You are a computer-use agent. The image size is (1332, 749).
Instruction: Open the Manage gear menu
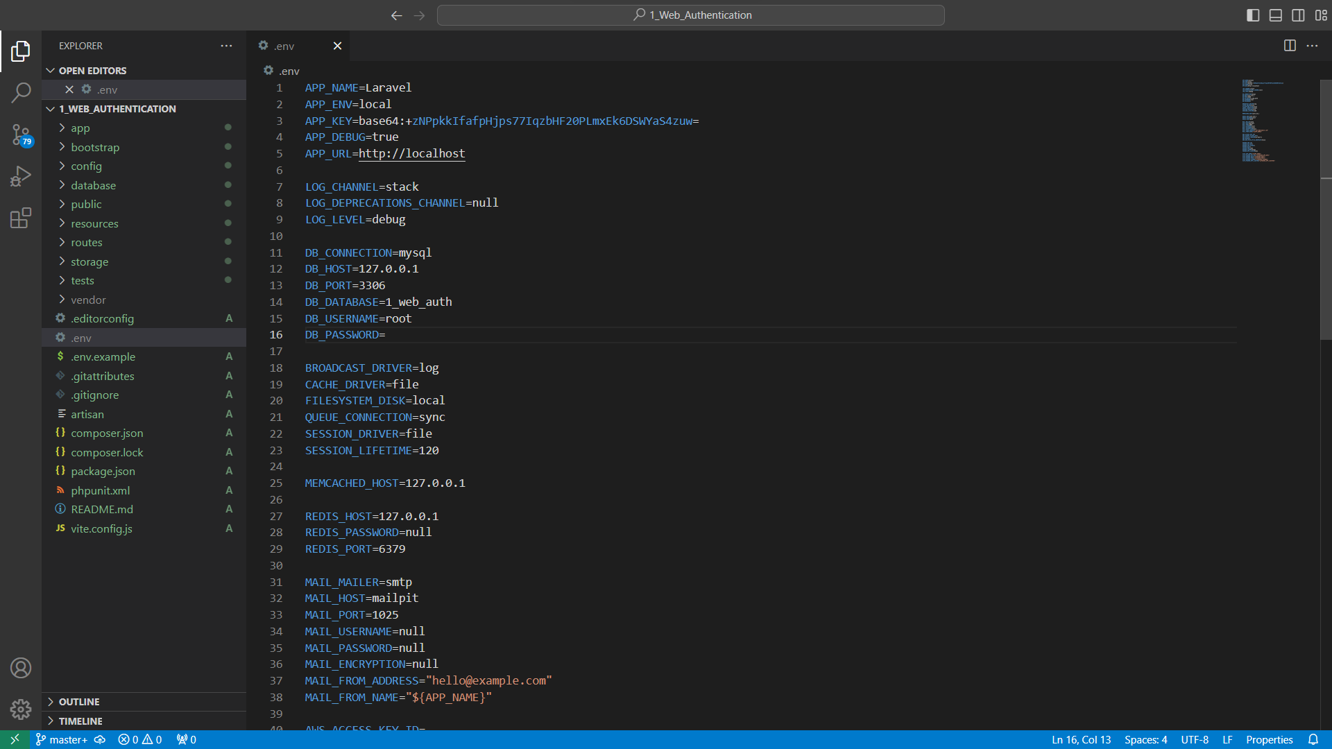[21, 709]
